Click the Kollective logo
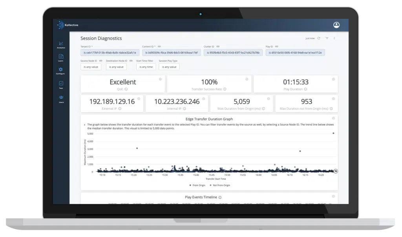The width and height of the screenshot is (402, 237). click(x=68, y=25)
